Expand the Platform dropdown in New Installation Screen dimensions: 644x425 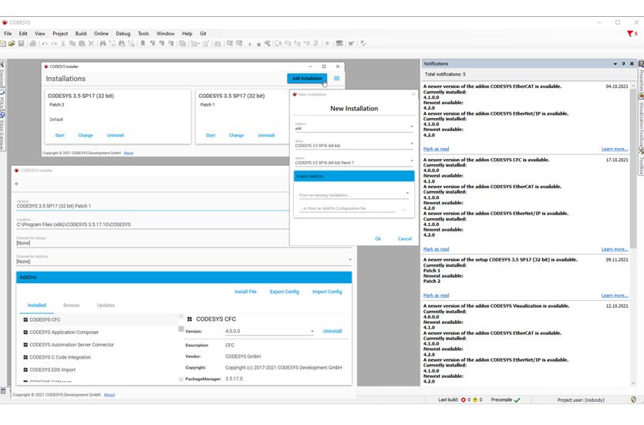[x=412, y=127]
